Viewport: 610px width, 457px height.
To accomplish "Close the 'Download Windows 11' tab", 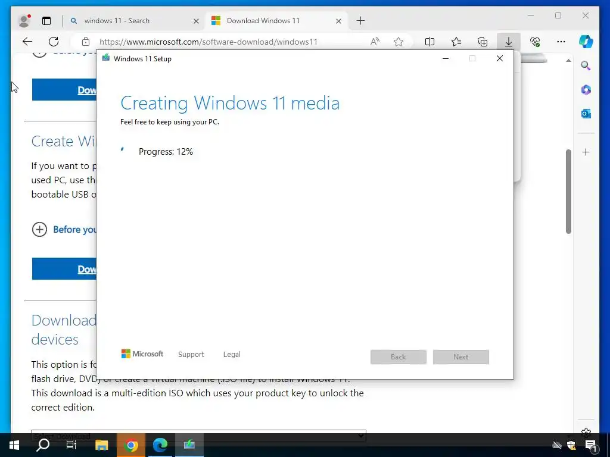I will [x=338, y=21].
